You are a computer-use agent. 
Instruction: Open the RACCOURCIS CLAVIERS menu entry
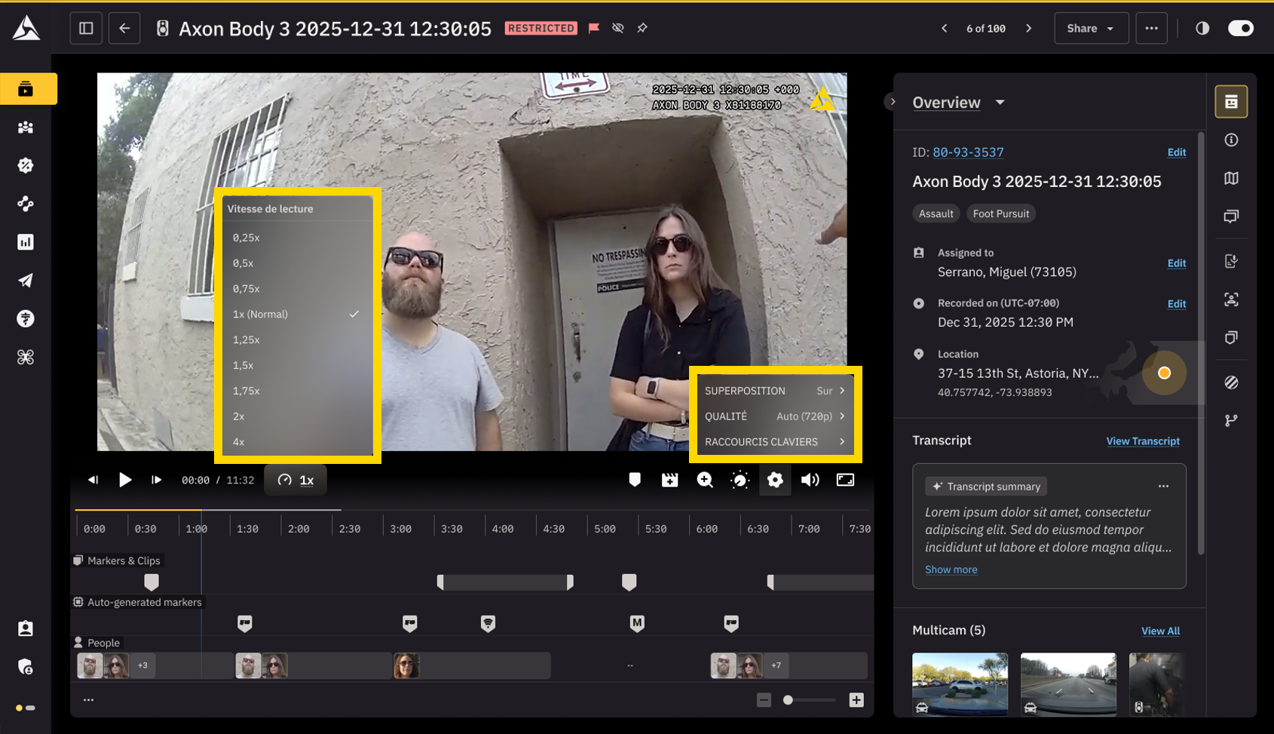[774, 442]
